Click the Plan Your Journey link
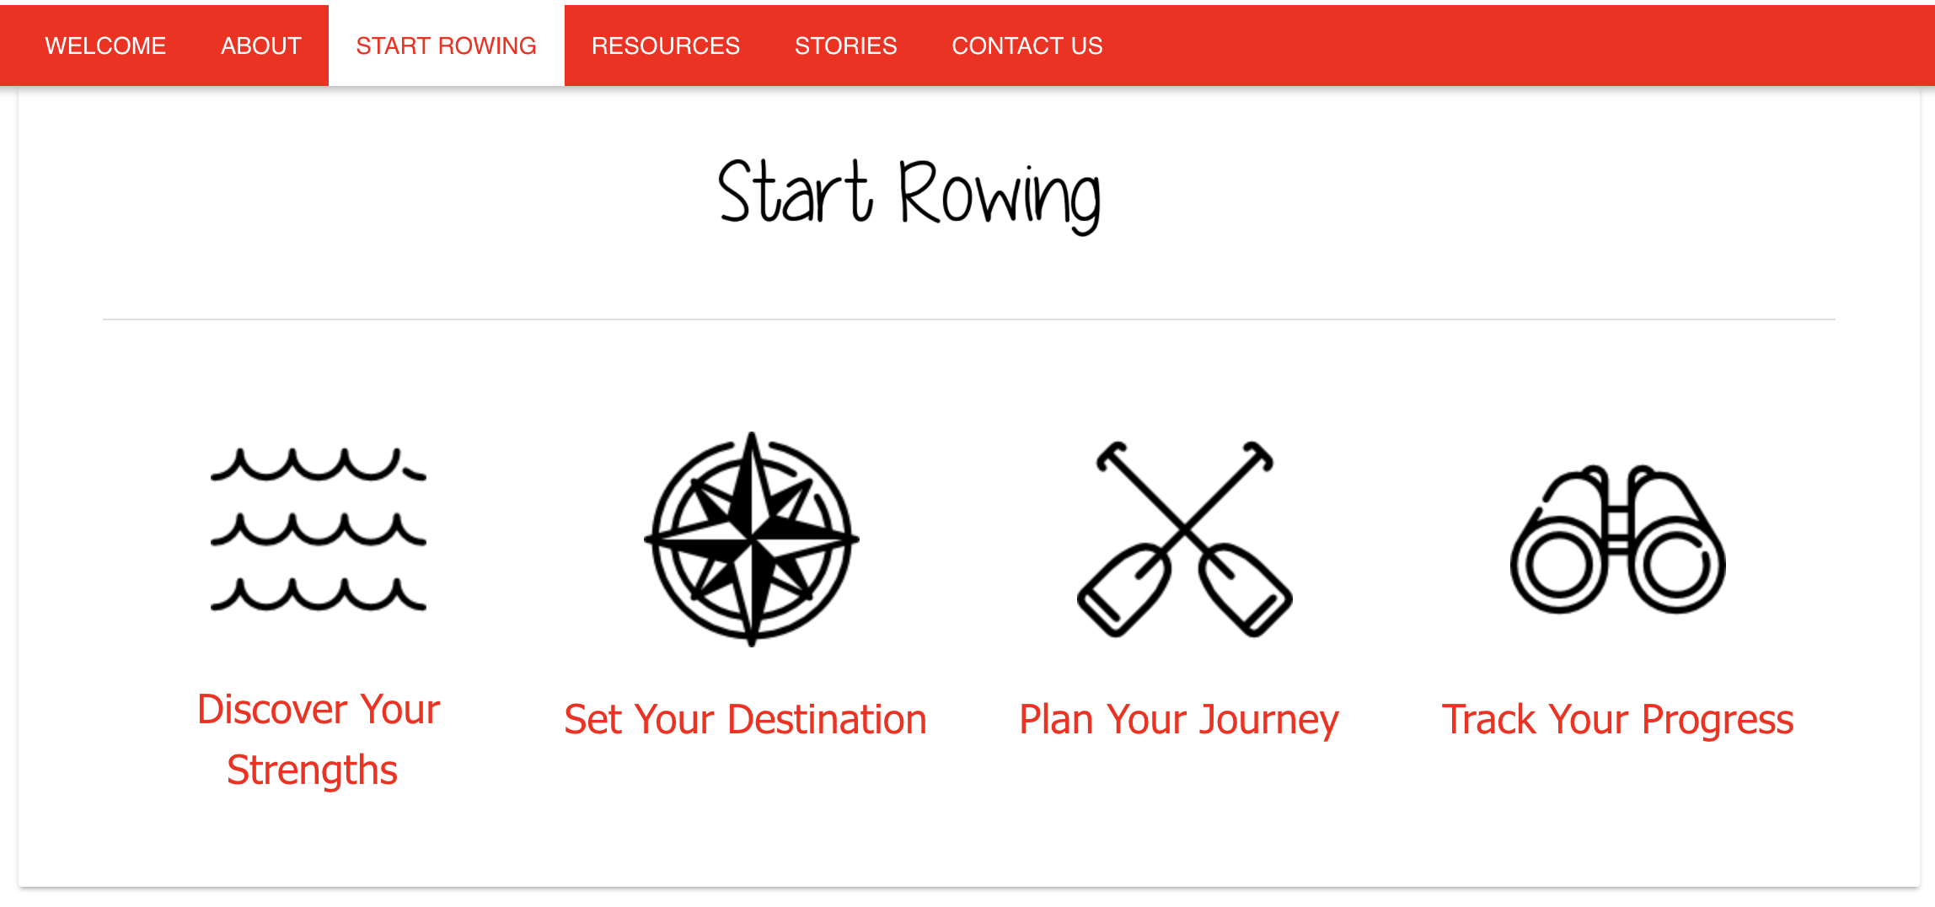This screenshot has height=907, width=1935. point(1179,720)
